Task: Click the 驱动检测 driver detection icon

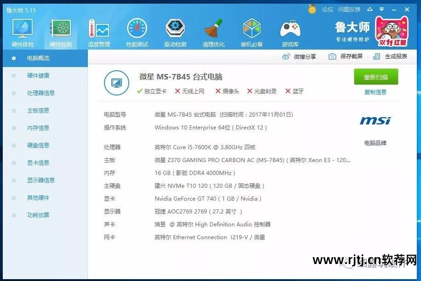Action: click(x=175, y=32)
